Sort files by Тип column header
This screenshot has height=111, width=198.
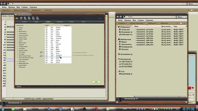tap(179, 27)
